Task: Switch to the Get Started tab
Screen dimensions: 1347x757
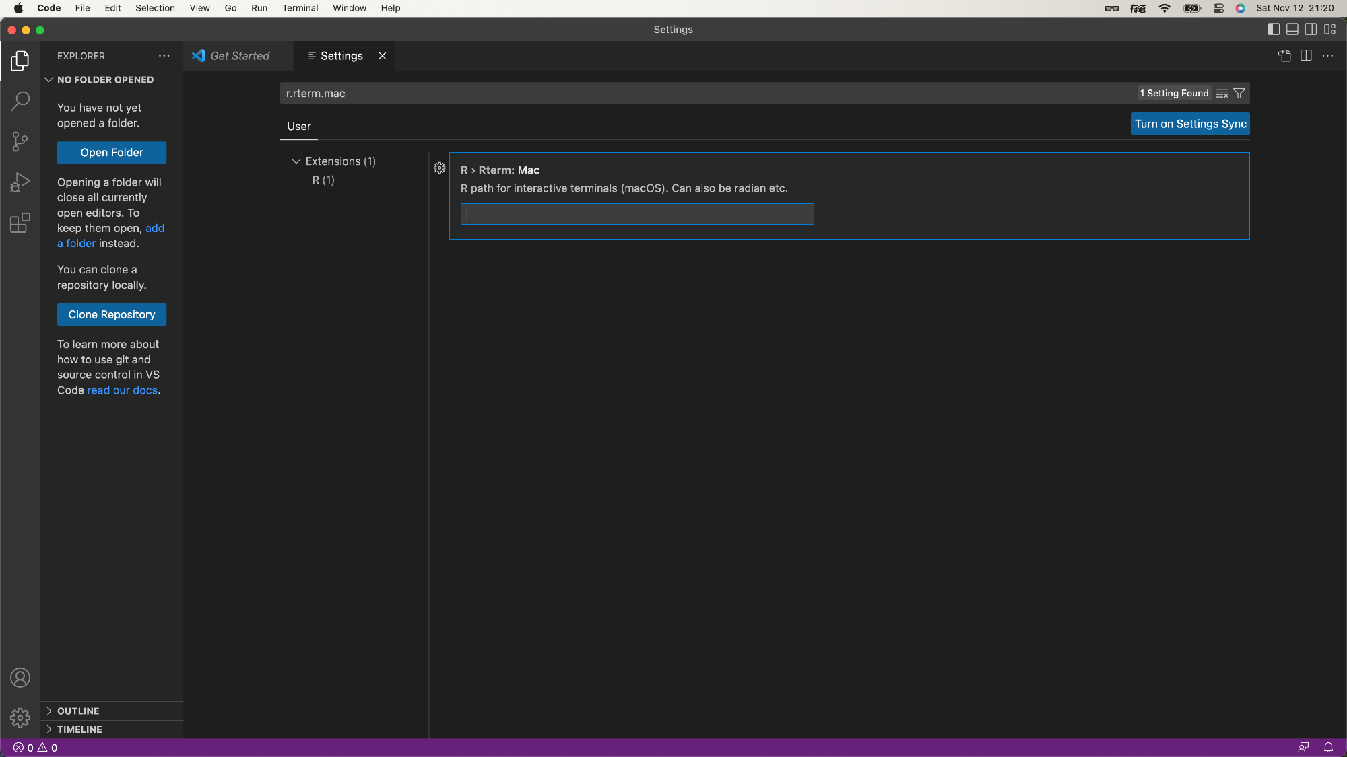Action: 238,56
